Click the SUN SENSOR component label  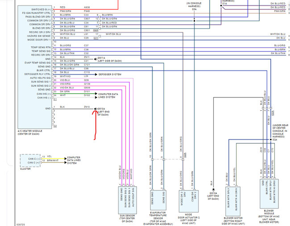[127, 218]
